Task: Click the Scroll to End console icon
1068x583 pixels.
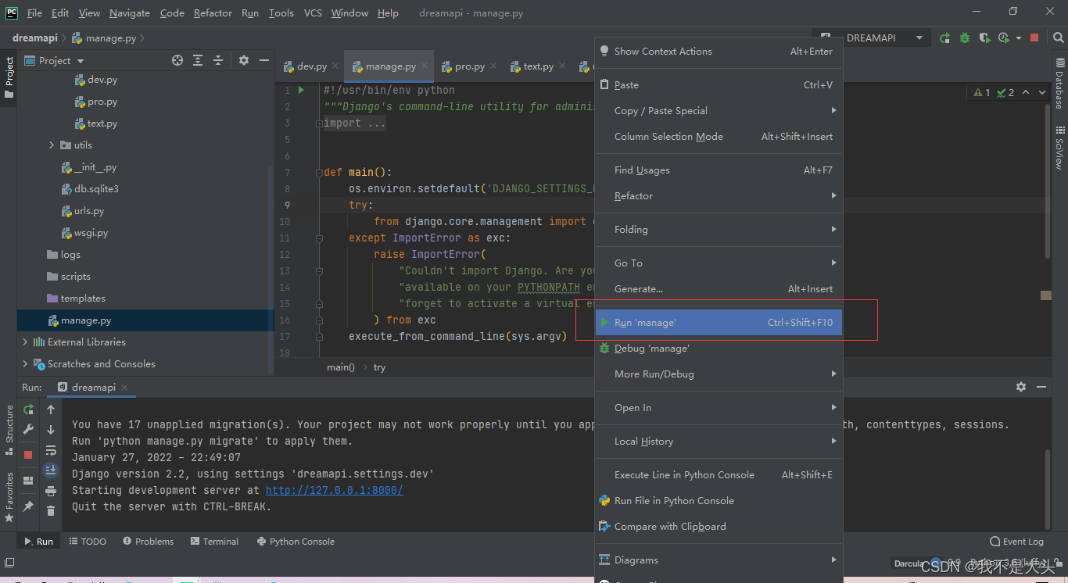Action: pyautogui.click(x=50, y=470)
